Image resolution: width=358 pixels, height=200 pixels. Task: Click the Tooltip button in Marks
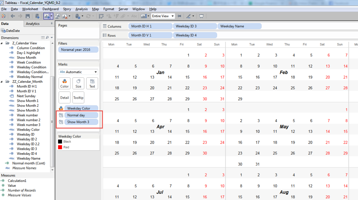tap(78, 97)
